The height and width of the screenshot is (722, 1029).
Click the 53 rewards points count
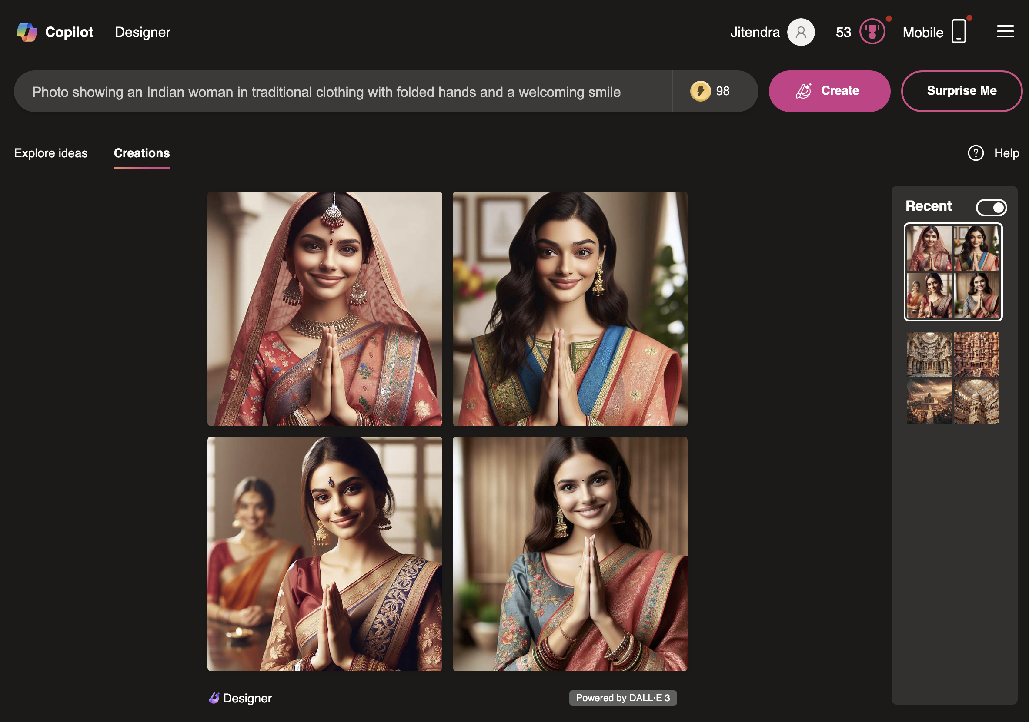click(x=843, y=32)
